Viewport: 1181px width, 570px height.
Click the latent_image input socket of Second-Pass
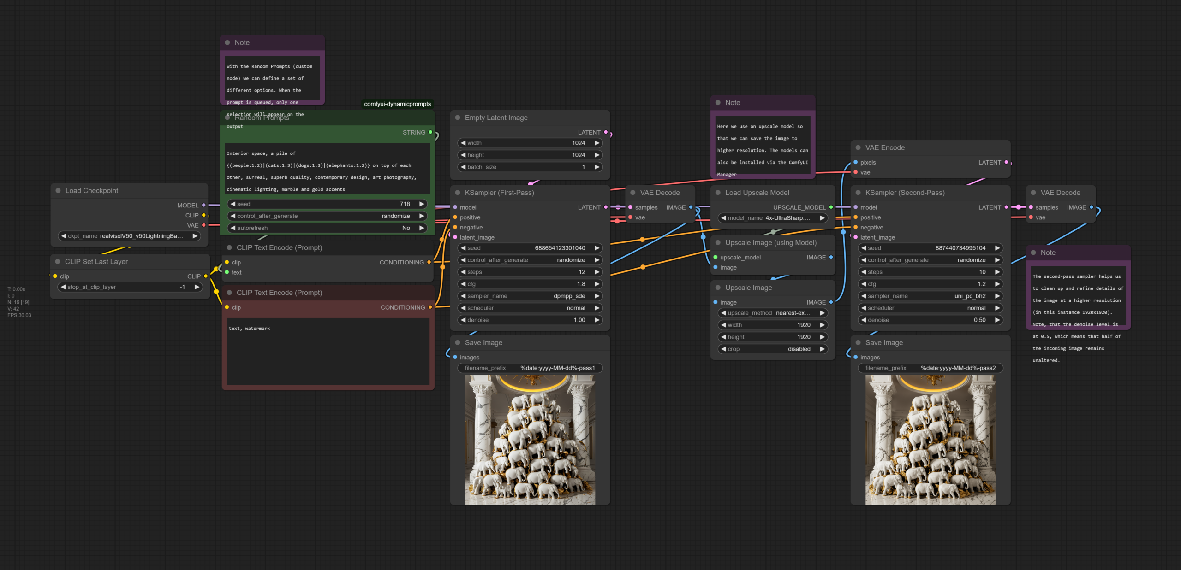click(856, 238)
